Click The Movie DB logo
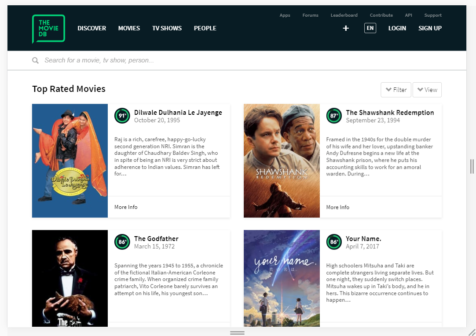The width and height of the screenshot is (476, 336). [48, 29]
